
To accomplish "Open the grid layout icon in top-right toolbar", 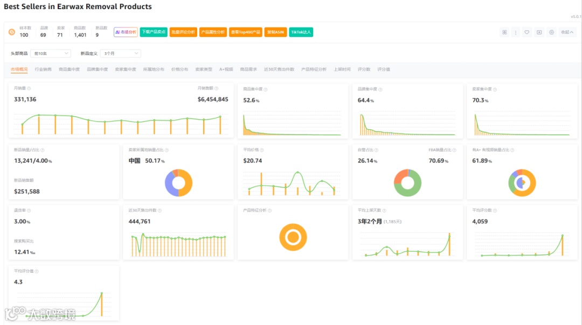I will pyautogui.click(x=504, y=32).
